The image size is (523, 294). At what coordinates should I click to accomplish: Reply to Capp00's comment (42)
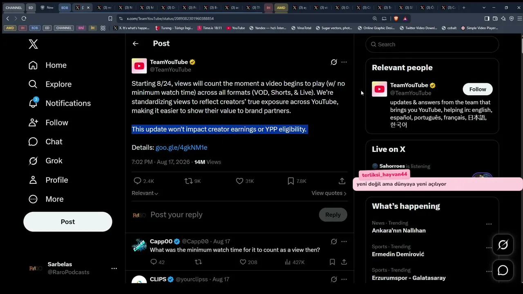click(154, 262)
